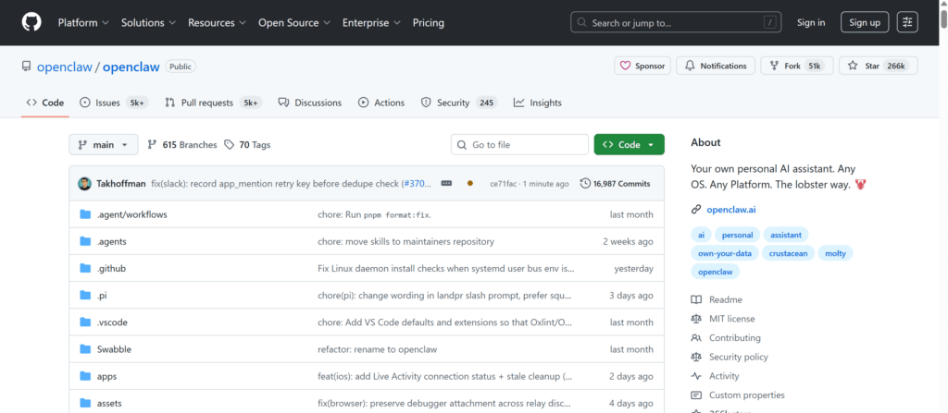
Task: Go to the Pricing page
Action: click(428, 22)
